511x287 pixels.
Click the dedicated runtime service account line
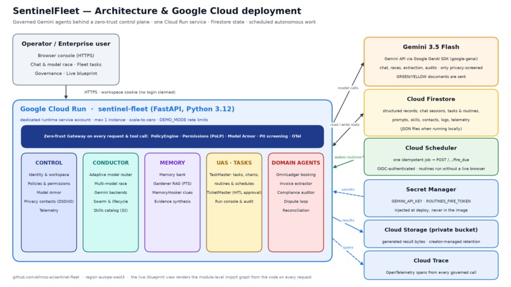pyautogui.click(x=113, y=120)
